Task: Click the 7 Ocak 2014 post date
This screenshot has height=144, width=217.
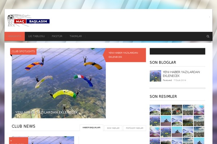Action: [x=180, y=80]
